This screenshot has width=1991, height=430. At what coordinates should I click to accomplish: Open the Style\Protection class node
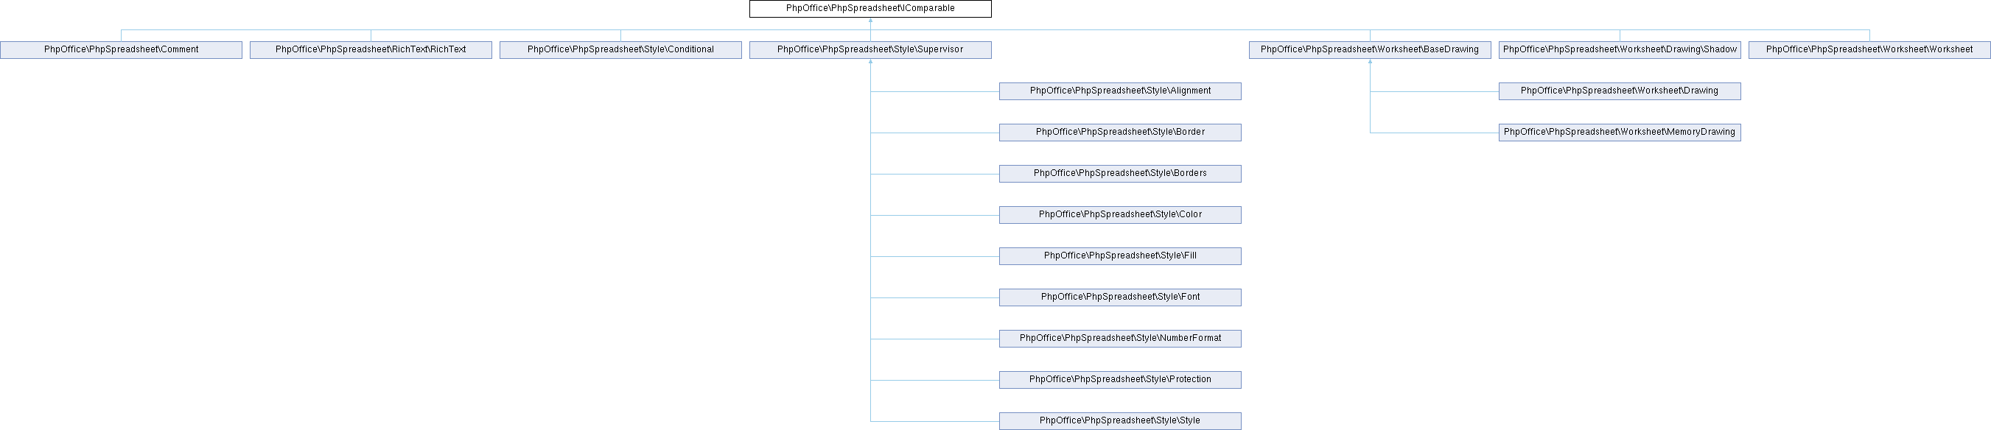click(1119, 380)
